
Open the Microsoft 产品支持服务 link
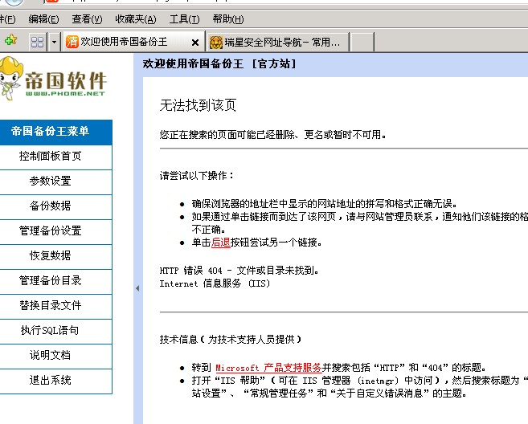(x=268, y=368)
